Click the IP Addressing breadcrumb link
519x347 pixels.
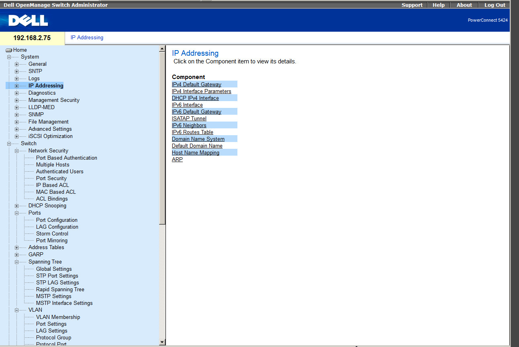87,38
